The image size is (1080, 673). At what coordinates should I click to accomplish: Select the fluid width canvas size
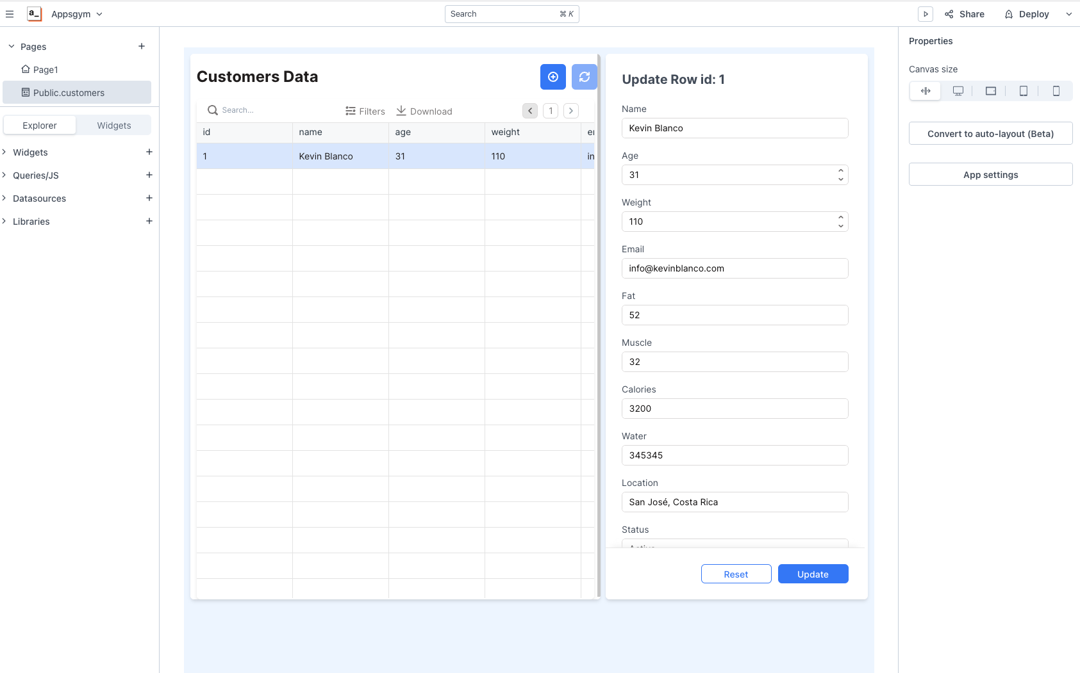click(926, 91)
